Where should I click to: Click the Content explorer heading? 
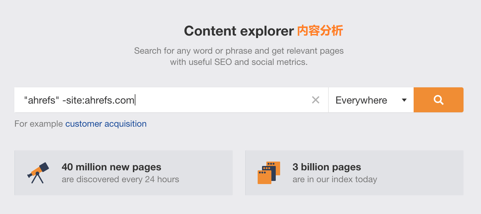coord(239,31)
